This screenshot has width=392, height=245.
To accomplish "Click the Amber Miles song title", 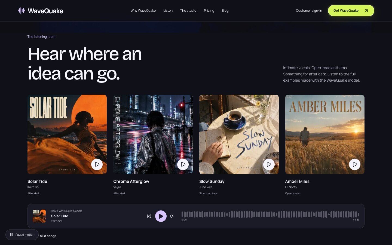I will (x=297, y=182).
